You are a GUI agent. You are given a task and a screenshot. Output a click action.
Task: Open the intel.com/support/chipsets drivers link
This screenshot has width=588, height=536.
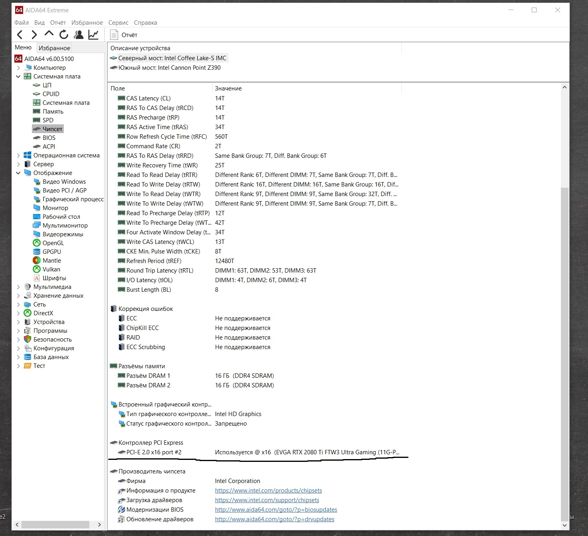click(x=267, y=500)
